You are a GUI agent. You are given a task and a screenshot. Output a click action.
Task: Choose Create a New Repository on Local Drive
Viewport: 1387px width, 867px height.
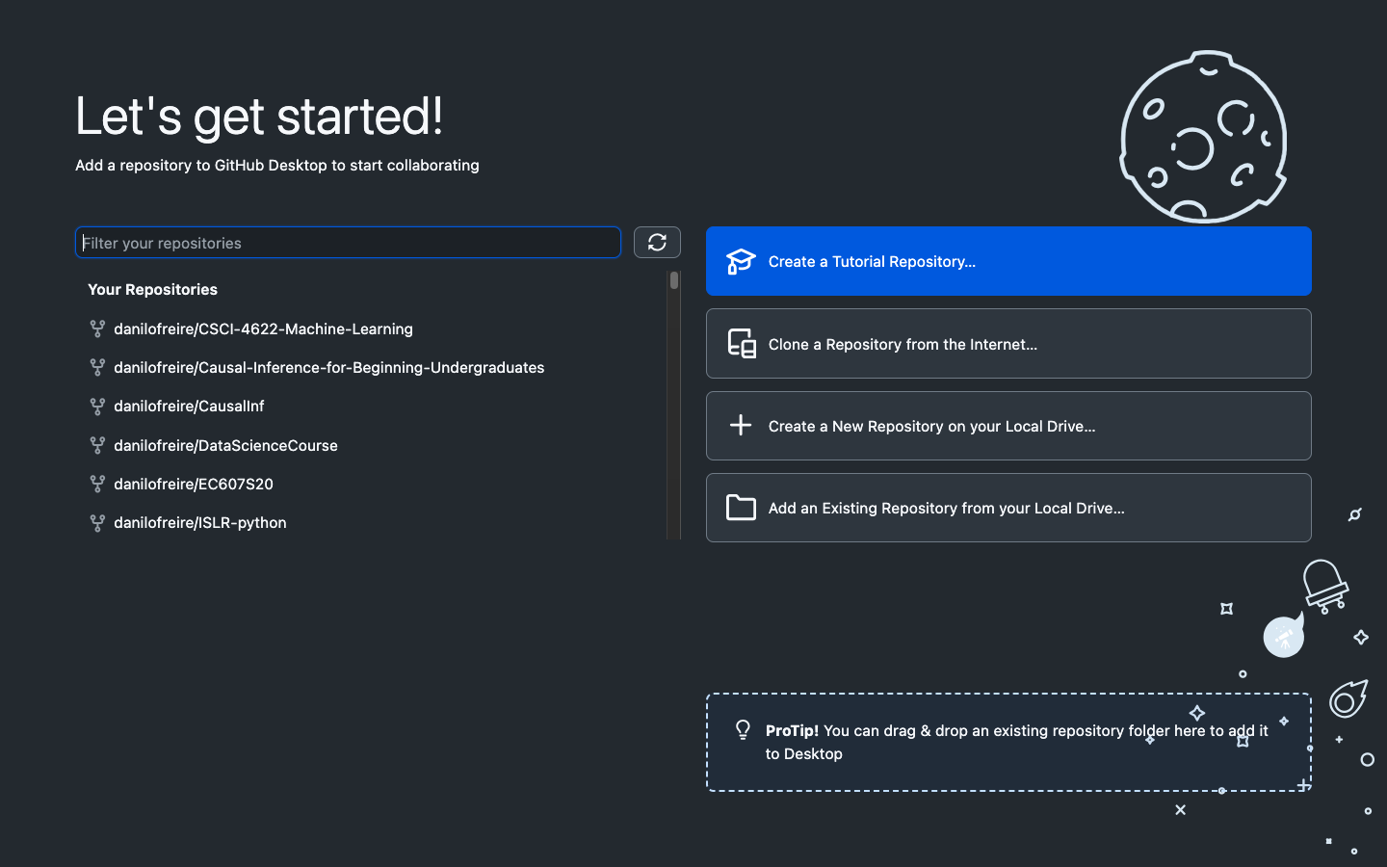[1008, 426]
